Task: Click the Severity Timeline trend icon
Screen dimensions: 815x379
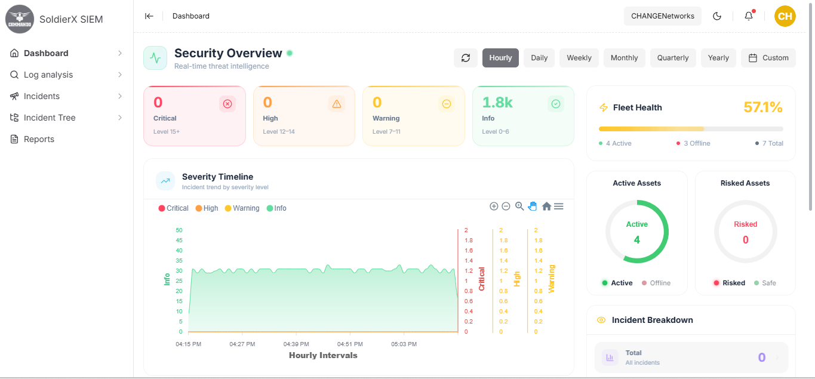Action: point(165,181)
